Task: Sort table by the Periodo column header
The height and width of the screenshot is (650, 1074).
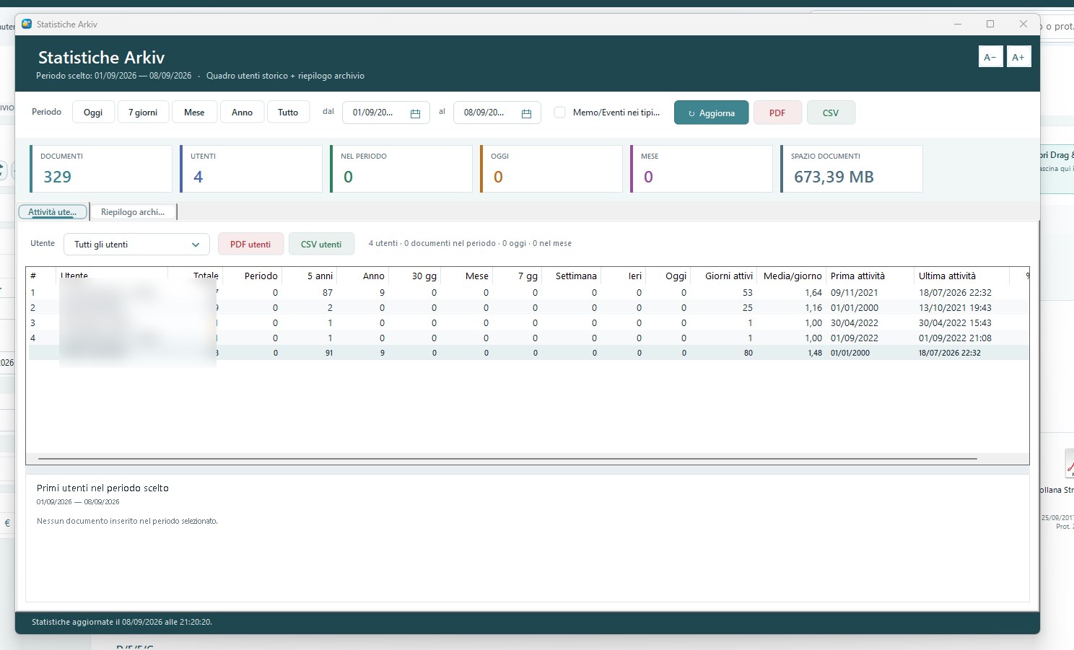Action: click(252, 276)
